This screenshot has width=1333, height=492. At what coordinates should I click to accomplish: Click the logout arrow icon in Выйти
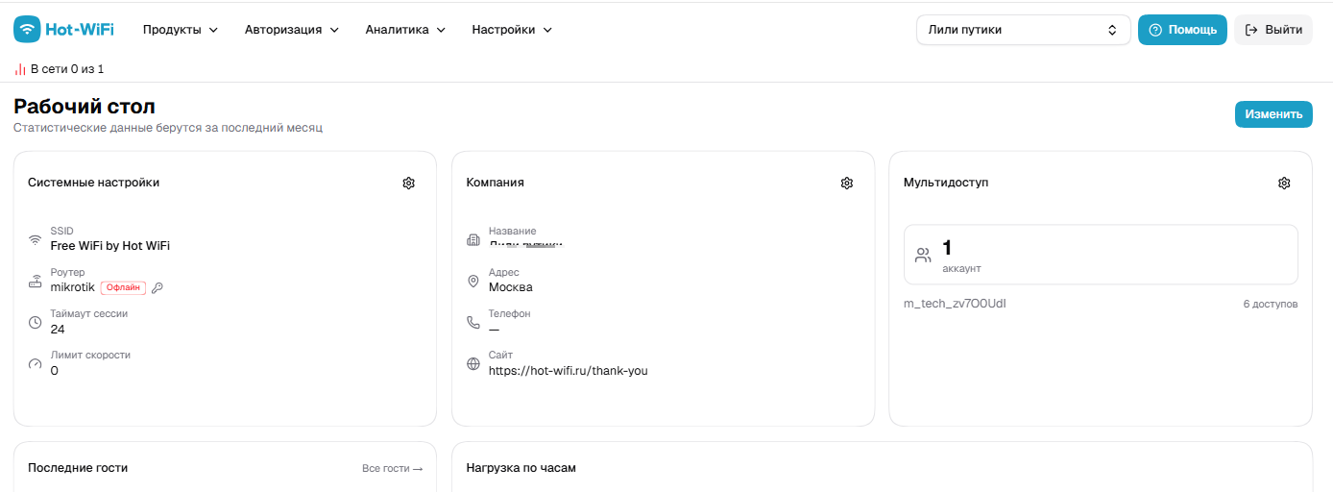coord(1251,30)
